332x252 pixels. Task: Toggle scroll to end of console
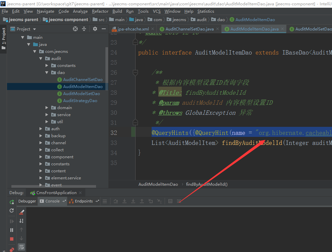click(21, 221)
